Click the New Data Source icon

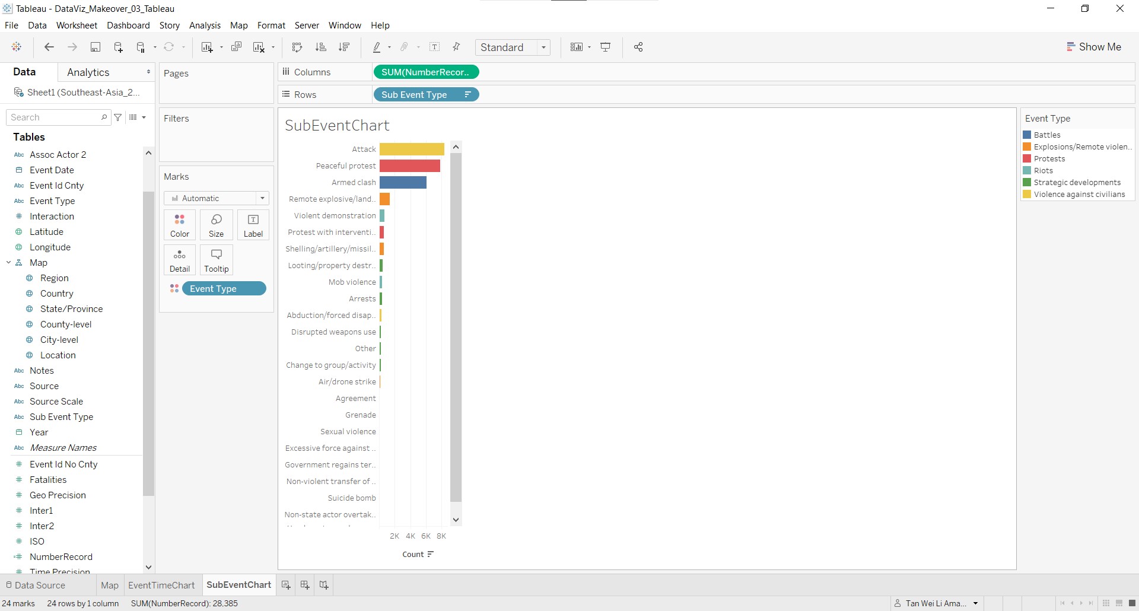click(x=118, y=47)
